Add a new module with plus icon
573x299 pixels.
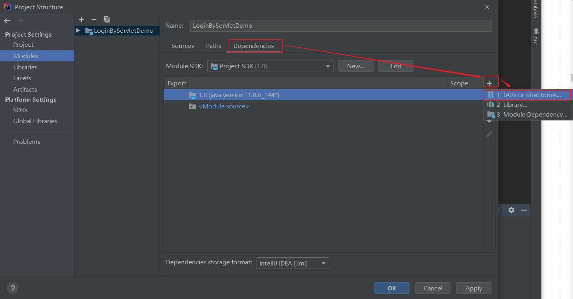(81, 19)
